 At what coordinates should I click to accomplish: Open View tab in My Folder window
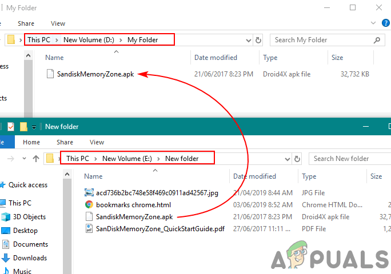click(x=58, y=23)
